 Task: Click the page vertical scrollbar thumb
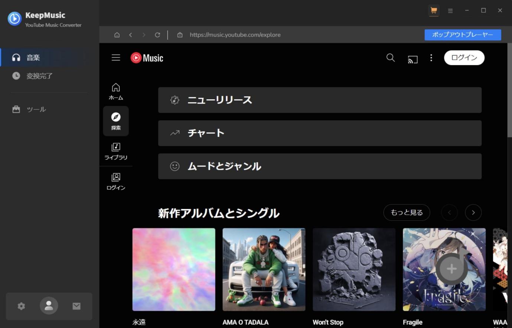click(x=509, y=90)
